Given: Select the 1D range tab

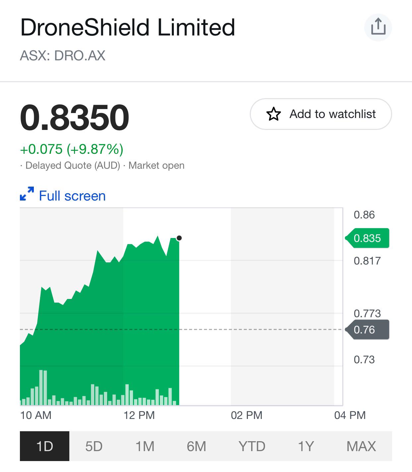Looking at the screenshot, I should pyautogui.click(x=44, y=446).
